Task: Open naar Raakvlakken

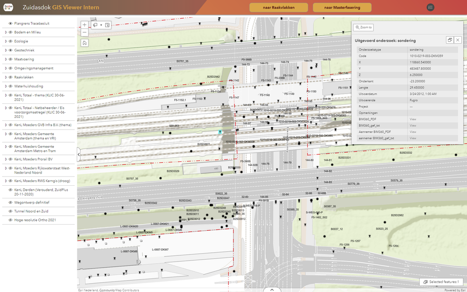Action: click(x=279, y=7)
